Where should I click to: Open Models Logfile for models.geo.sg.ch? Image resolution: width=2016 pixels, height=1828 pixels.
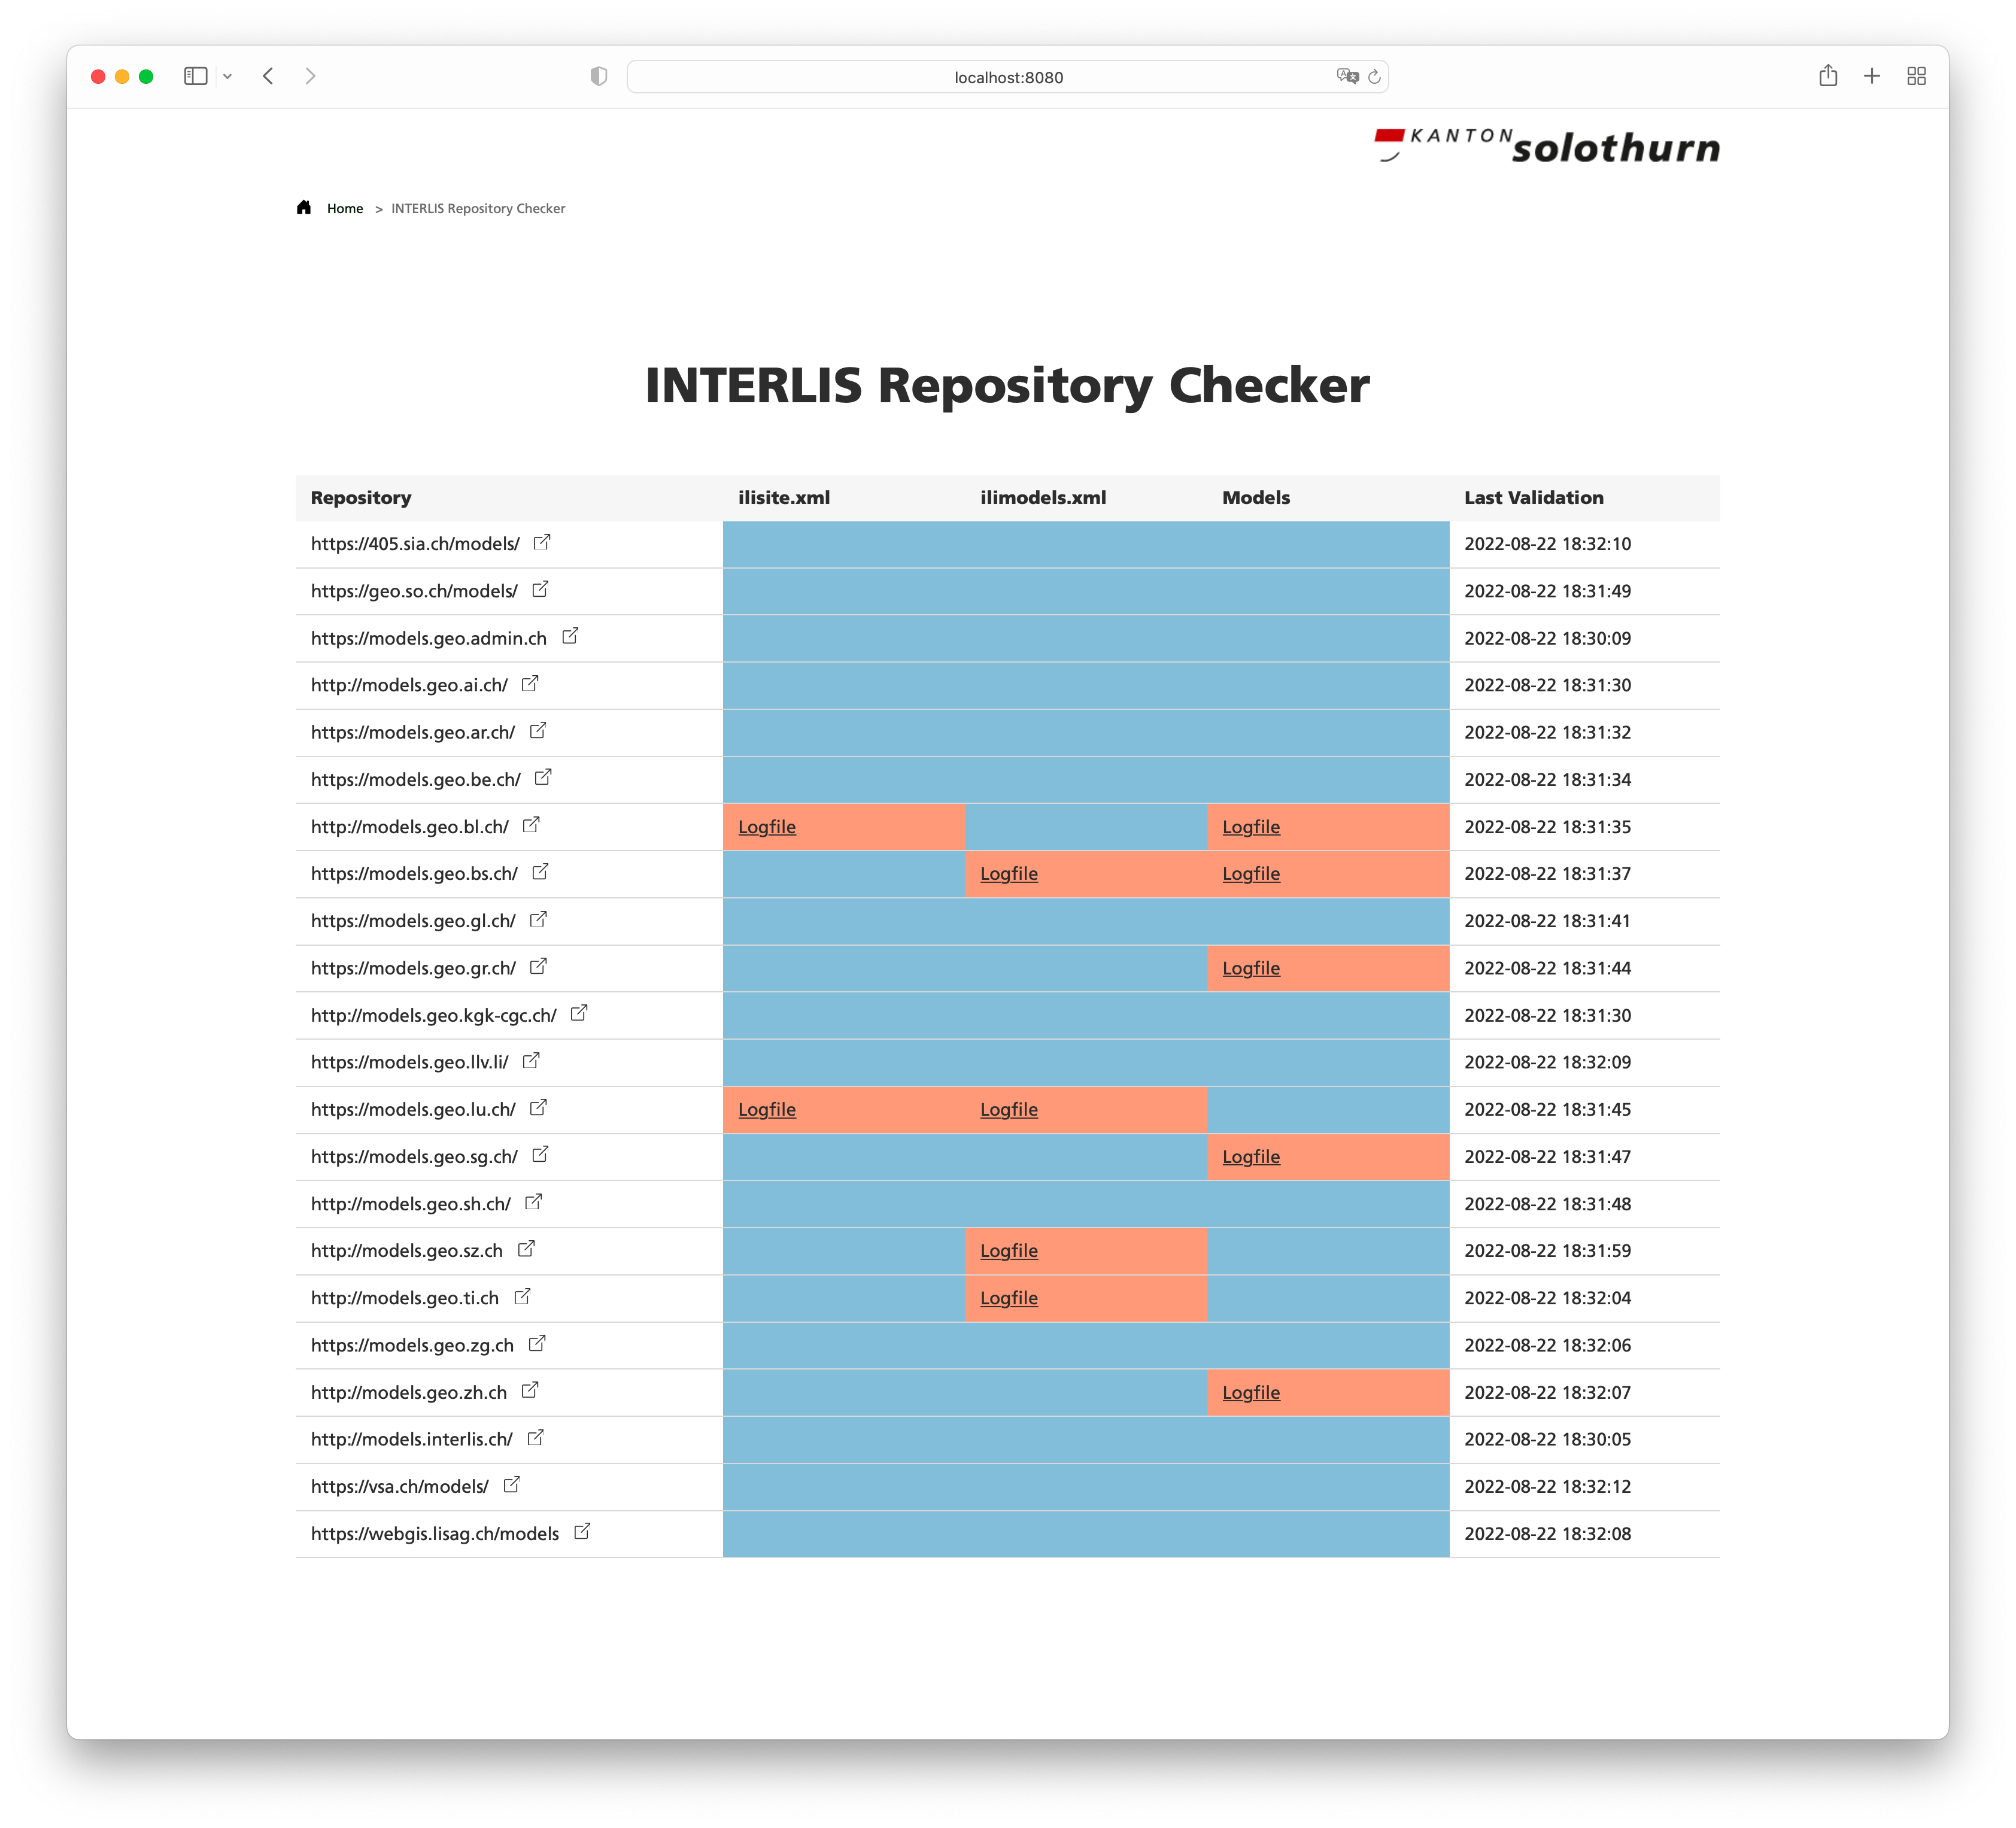[x=1251, y=1157]
